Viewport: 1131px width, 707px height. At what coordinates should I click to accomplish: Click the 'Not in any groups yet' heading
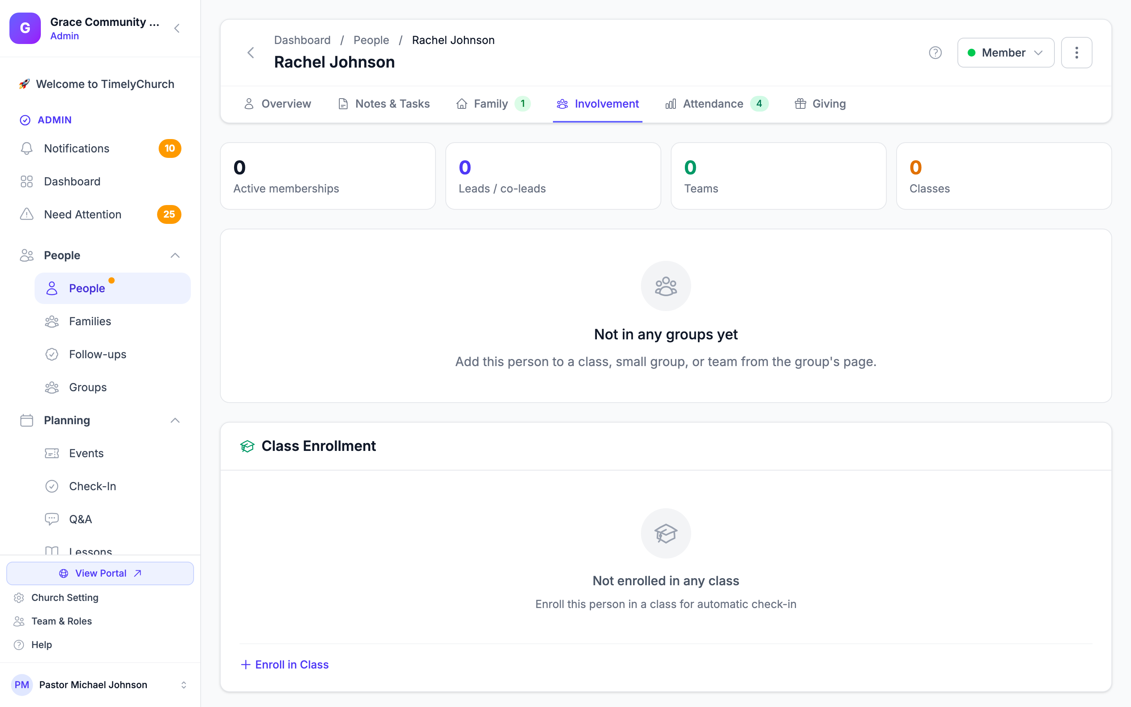click(x=666, y=334)
